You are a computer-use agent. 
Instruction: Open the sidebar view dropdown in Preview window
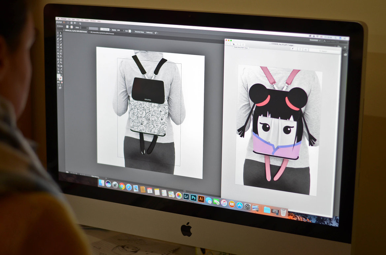point(228,44)
